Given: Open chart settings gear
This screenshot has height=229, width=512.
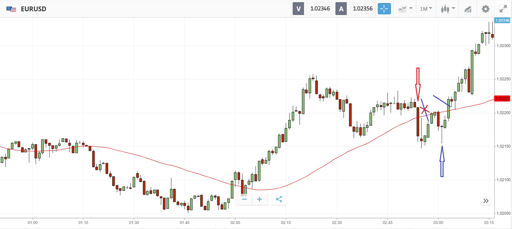Looking at the screenshot, I should pyautogui.click(x=485, y=9).
